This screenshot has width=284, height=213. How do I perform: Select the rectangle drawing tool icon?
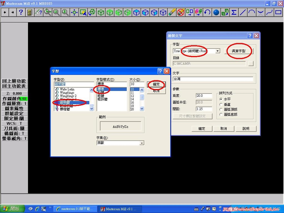pos(278,12)
